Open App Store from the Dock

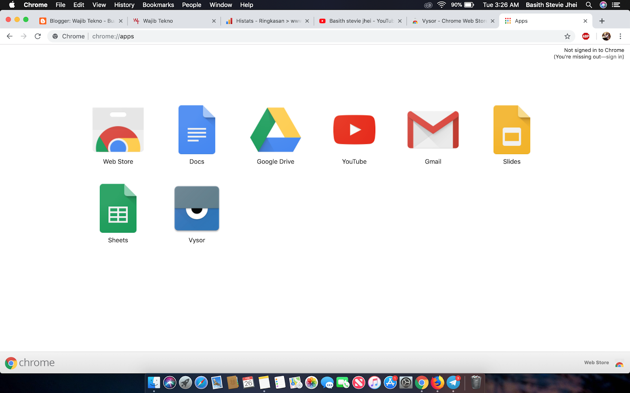[x=390, y=382]
